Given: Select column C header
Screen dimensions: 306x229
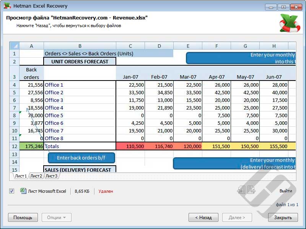Looking at the screenshot, I should pyautogui.click(x=130, y=46).
